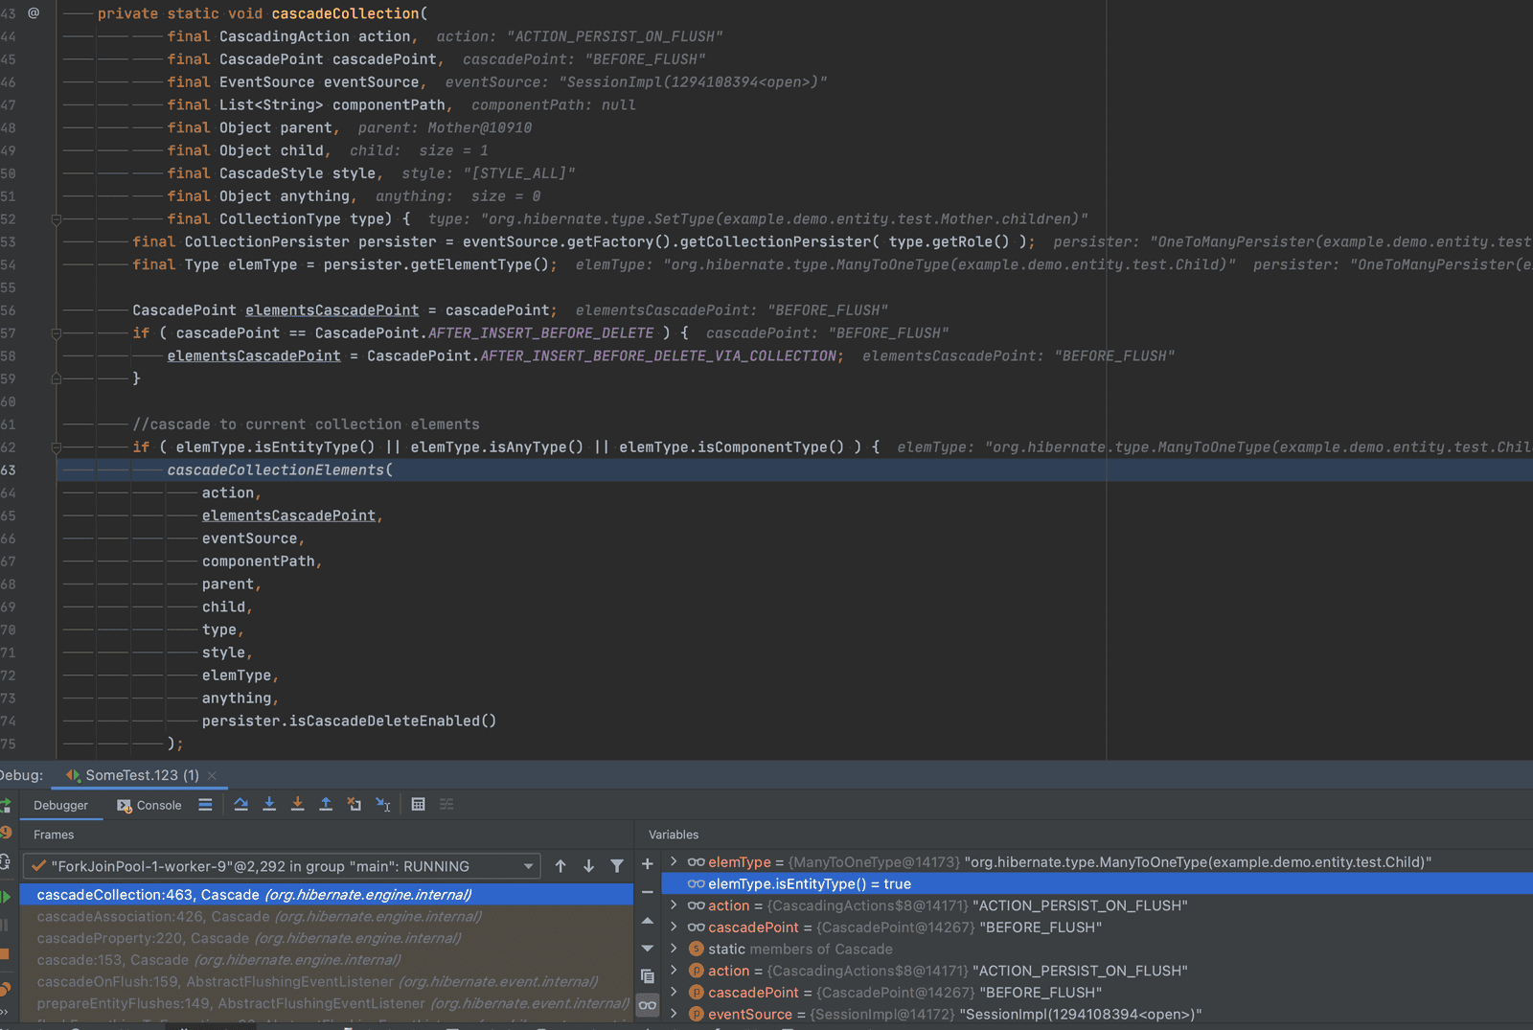Move watch down in Variables panel
This screenshot has width=1533, height=1030.
tap(648, 949)
